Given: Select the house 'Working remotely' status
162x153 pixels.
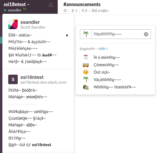Looking at the screenshot, I should pos(115,87).
